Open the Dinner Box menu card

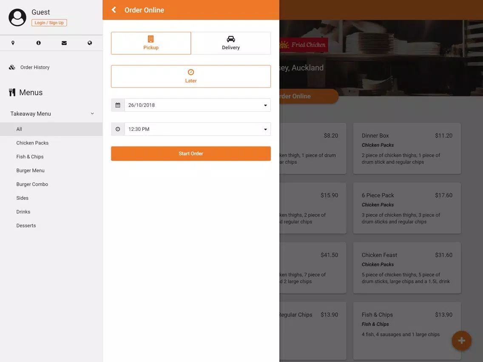pos(407,148)
